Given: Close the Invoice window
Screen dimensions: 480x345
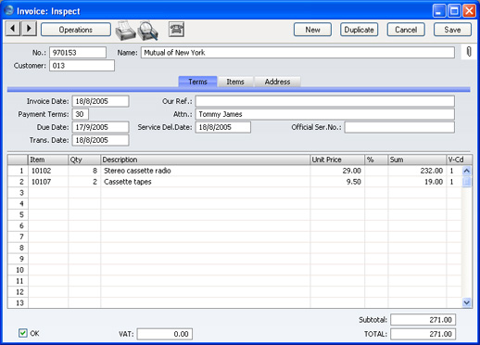Looking at the screenshot, I should [469, 11].
